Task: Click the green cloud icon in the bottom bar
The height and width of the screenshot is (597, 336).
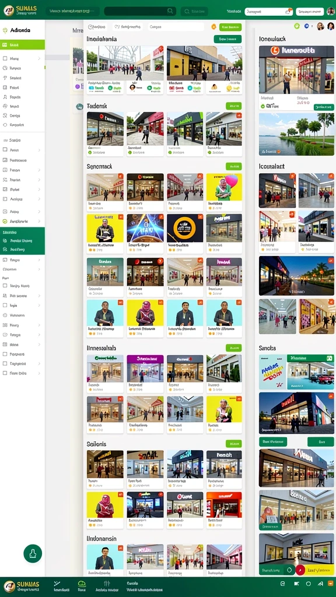Action: pos(82,583)
